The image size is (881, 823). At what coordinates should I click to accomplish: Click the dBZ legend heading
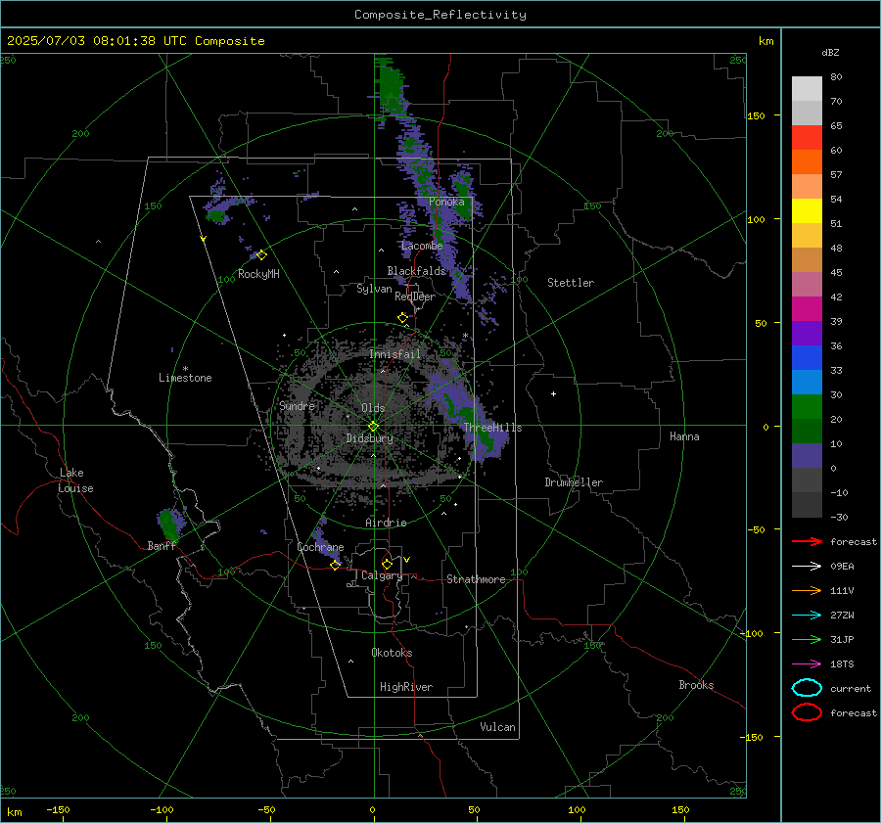click(x=830, y=52)
